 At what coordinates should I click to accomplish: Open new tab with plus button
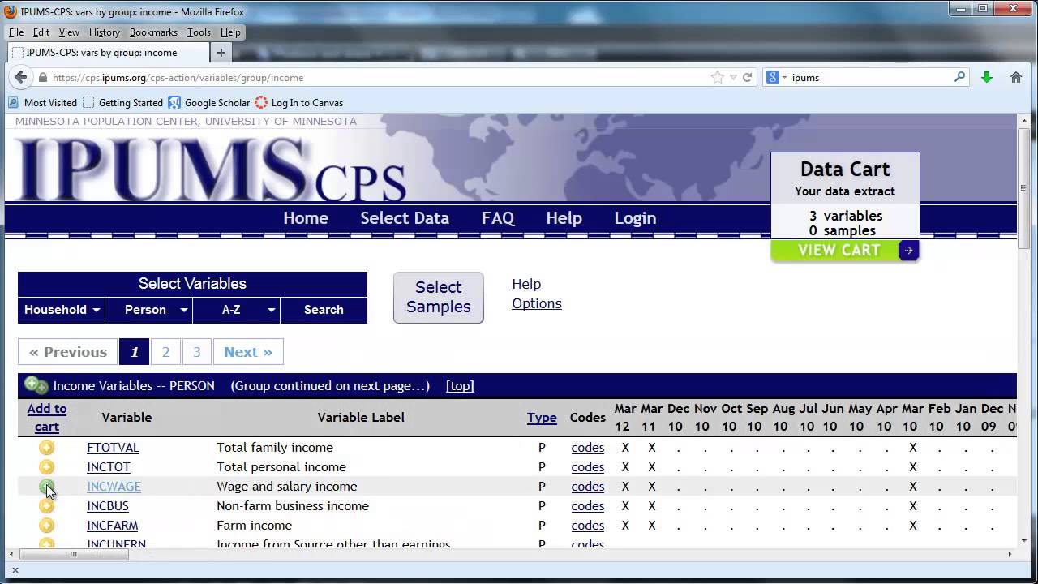(x=221, y=52)
